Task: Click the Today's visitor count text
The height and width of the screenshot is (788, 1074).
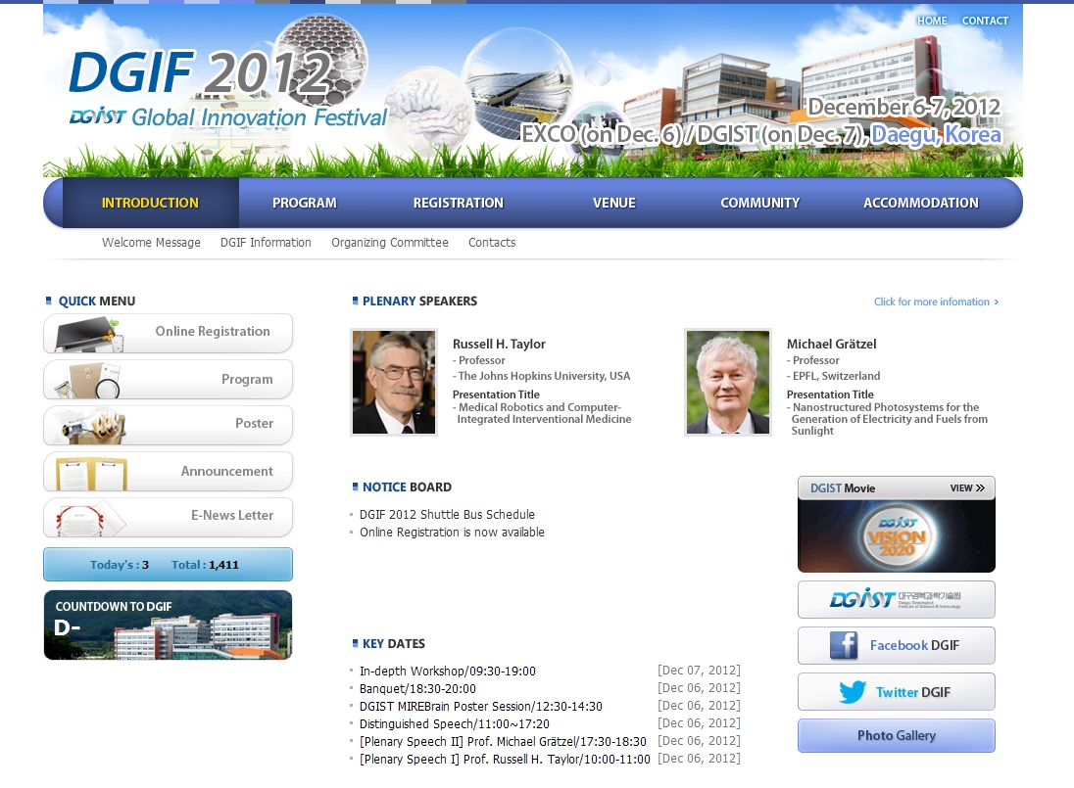Action: coord(120,565)
